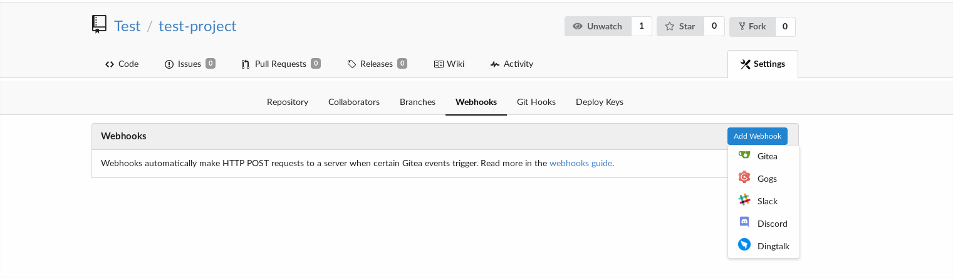
Task: Click the Dingtalk logo icon
Action: (x=744, y=246)
